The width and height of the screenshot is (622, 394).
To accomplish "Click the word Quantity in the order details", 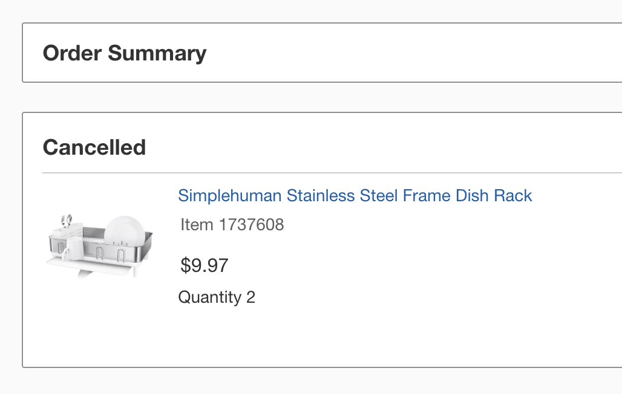I will [x=209, y=297].
